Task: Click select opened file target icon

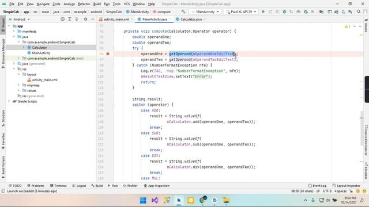Action: (x=63, y=19)
